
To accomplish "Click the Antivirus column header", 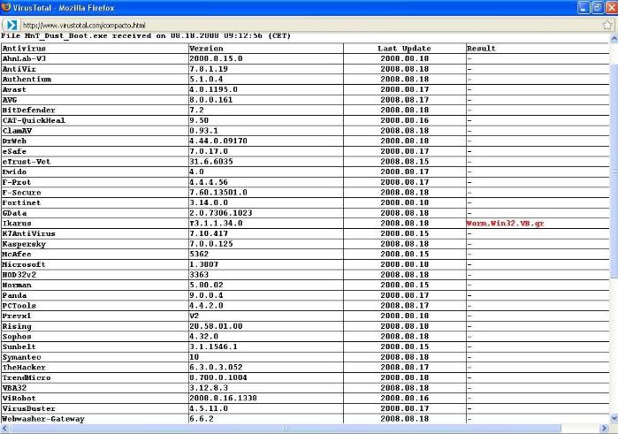I will [24, 49].
